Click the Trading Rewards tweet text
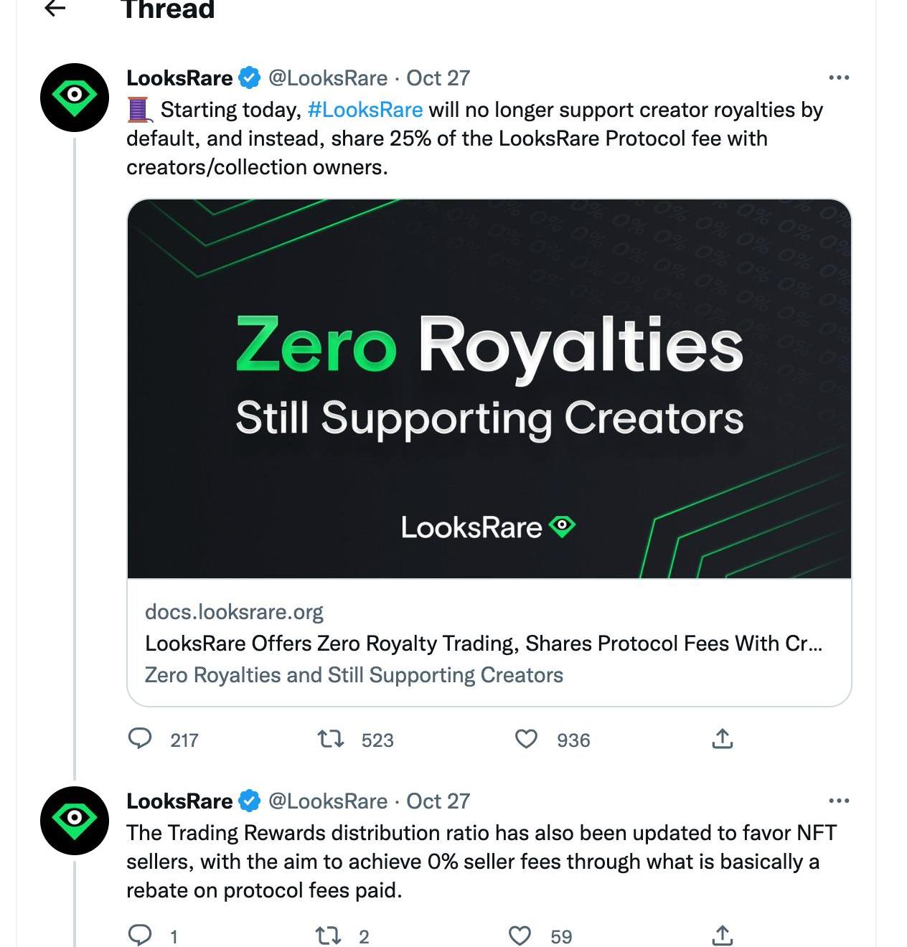The width and height of the screenshot is (907, 947). (x=481, y=861)
